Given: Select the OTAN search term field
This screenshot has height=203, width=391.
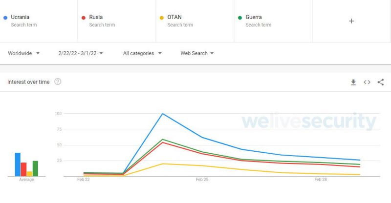Looking at the screenshot, I should coord(174,17).
